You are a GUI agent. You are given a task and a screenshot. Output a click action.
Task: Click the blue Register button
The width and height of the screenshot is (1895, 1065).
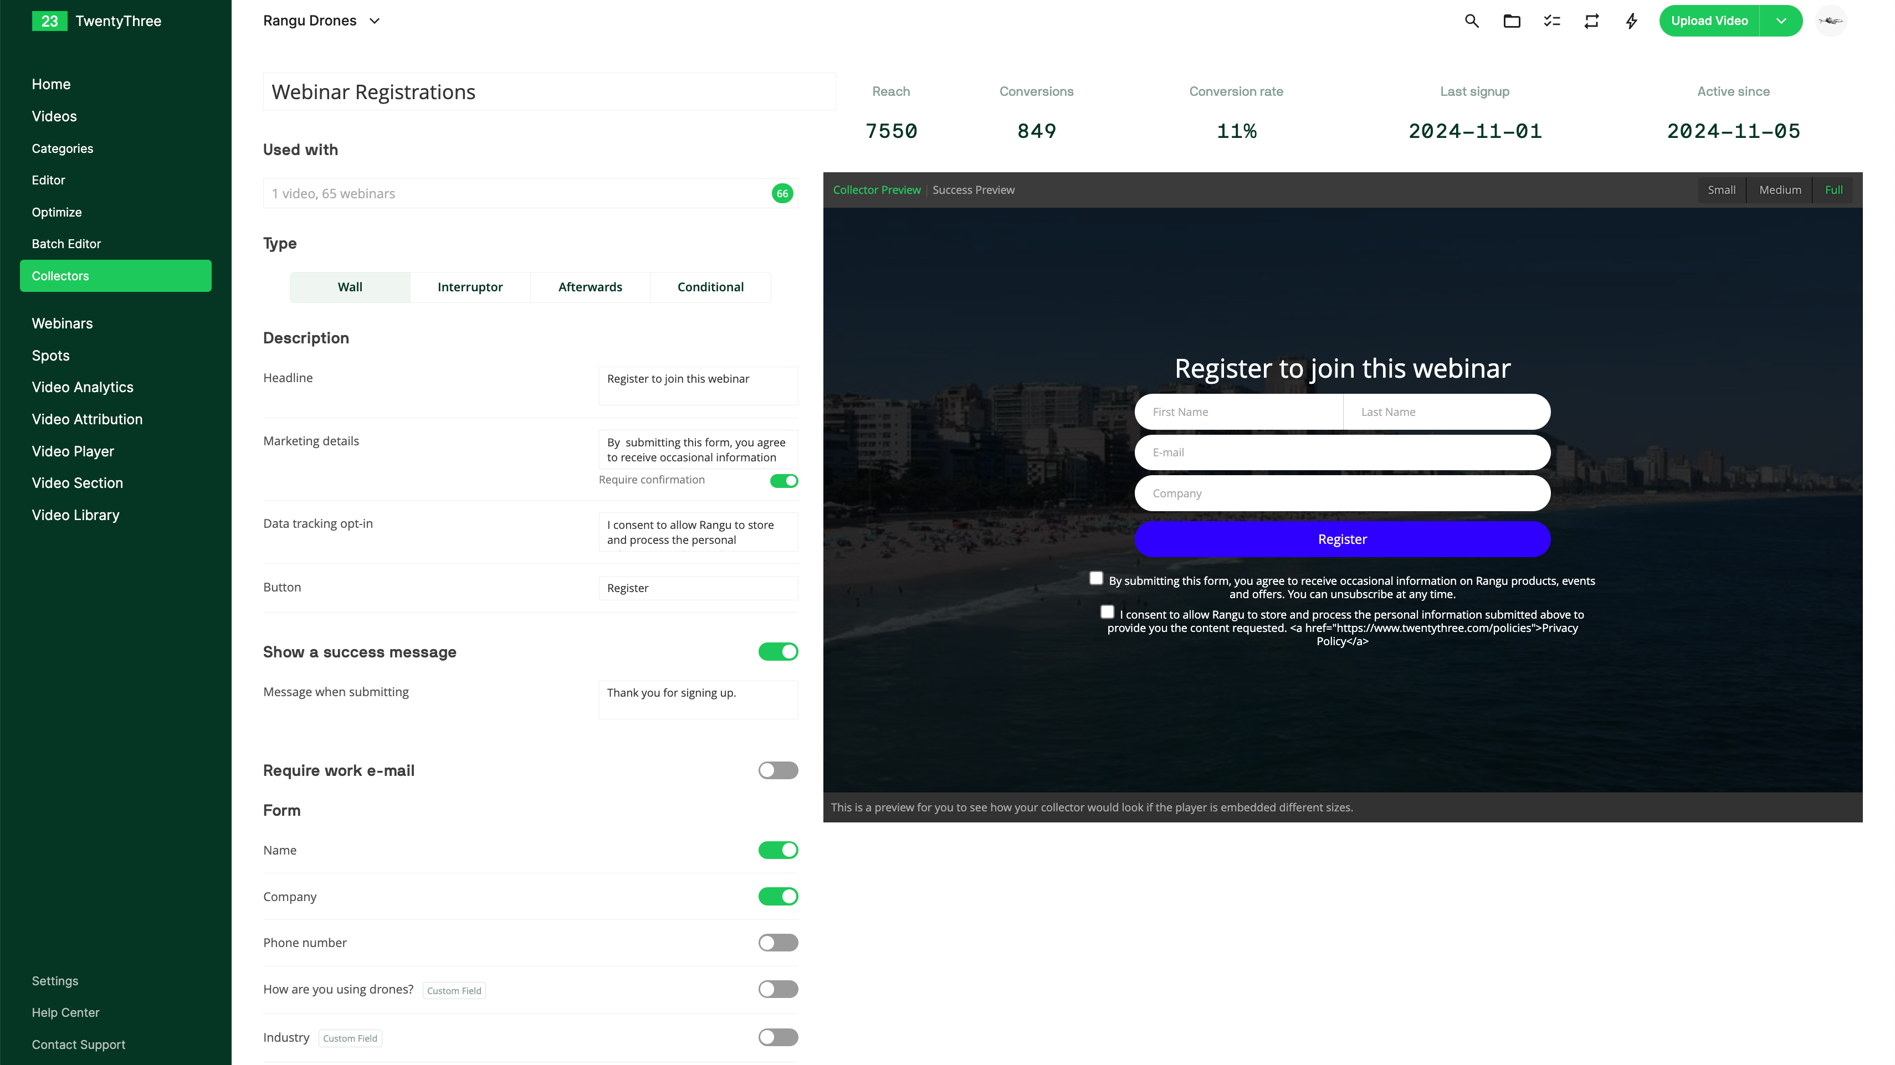(x=1342, y=539)
